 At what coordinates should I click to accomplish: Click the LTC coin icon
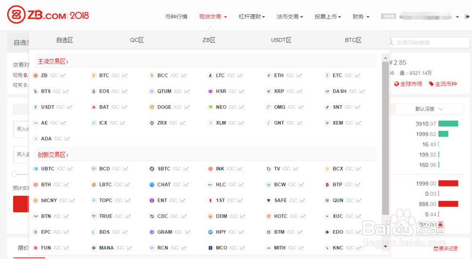point(211,75)
